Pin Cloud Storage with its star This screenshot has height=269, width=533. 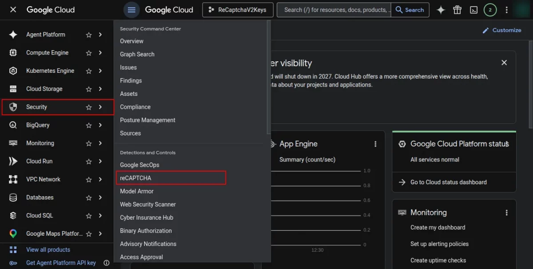89,89
